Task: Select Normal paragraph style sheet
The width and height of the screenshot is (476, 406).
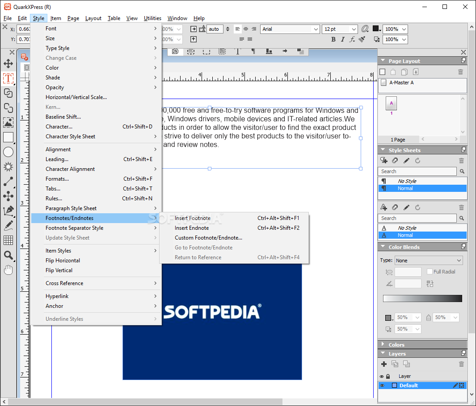Action: coord(422,188)
